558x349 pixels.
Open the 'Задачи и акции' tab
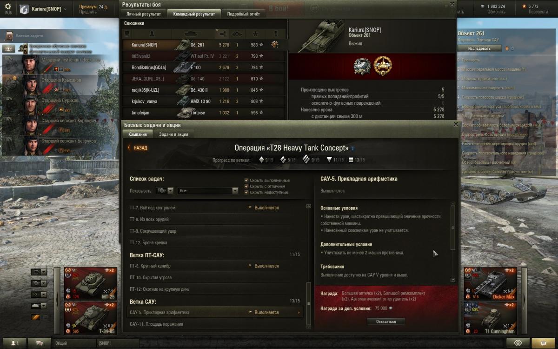[173, 134]
